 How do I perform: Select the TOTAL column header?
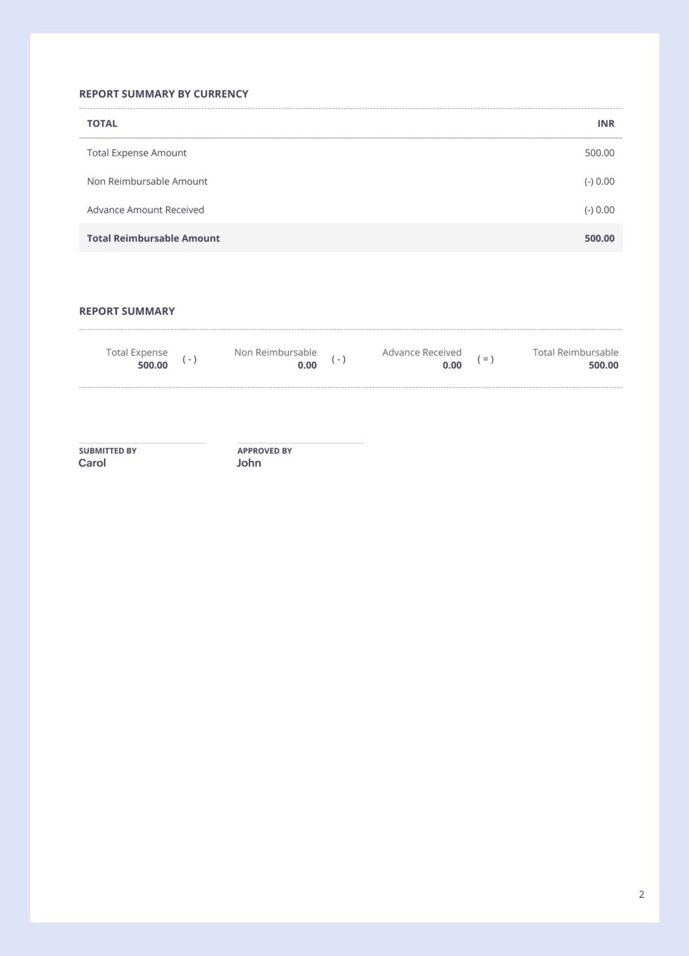pyautogui.click(x=102, y=123)
